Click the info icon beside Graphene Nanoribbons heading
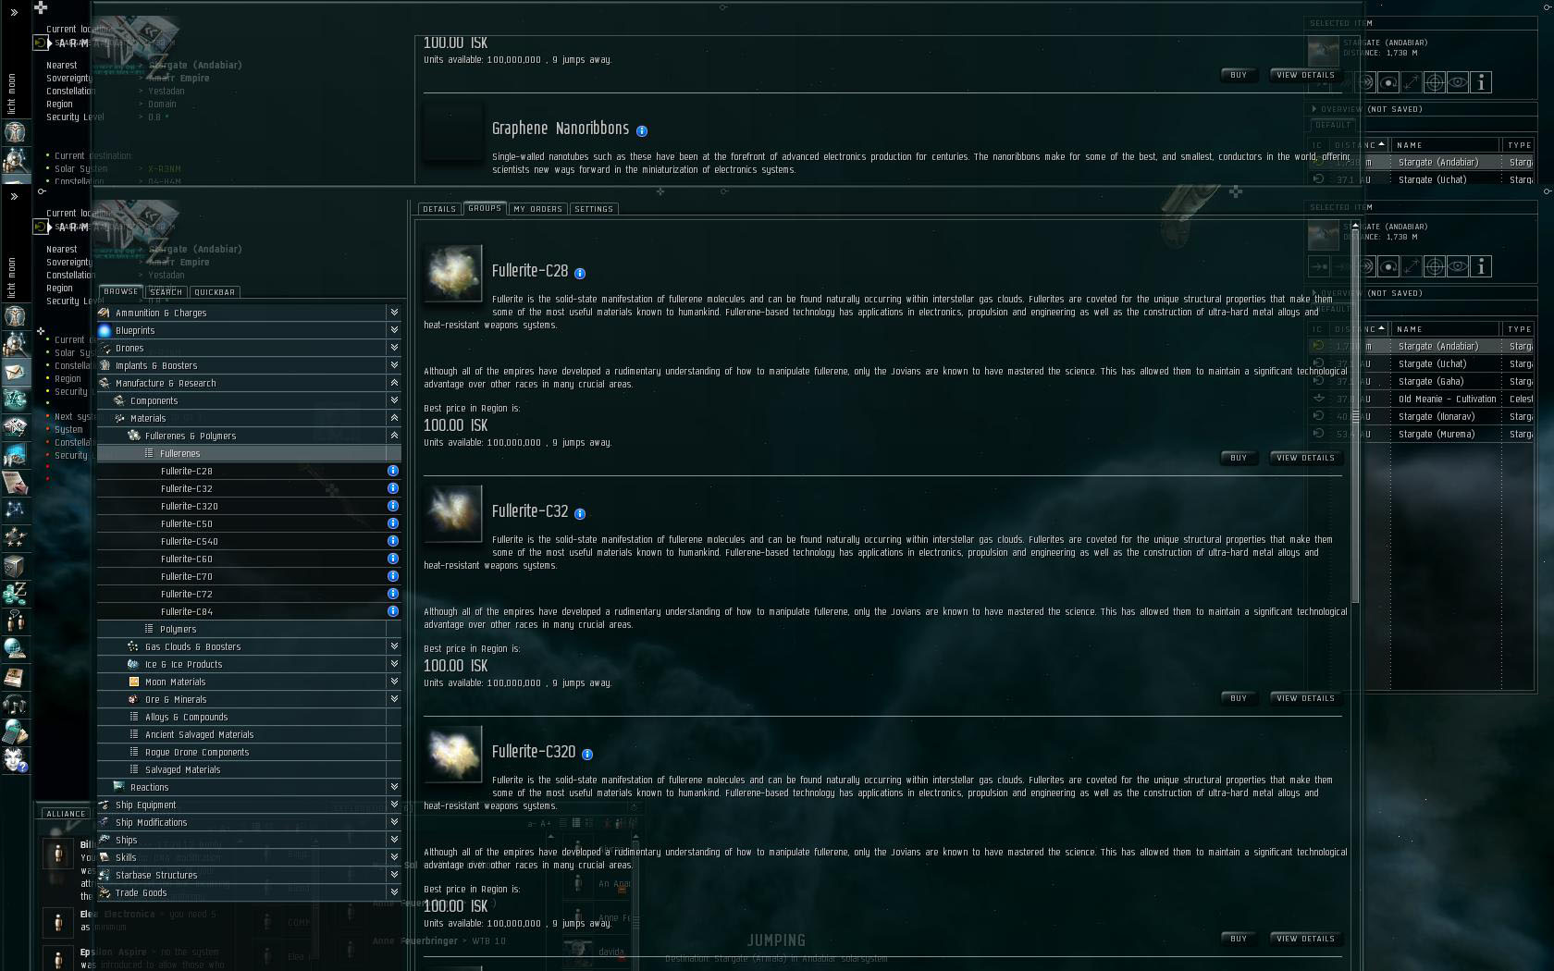 tap(642, 131)
